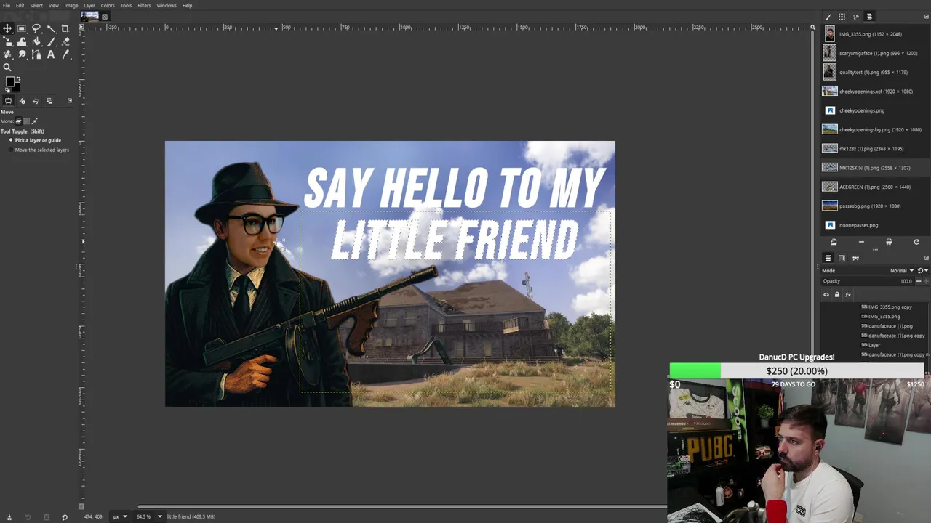The width and height of the screenshot is (931, 523).
Task: Open the Device Status tab
Action: [22, 101]
